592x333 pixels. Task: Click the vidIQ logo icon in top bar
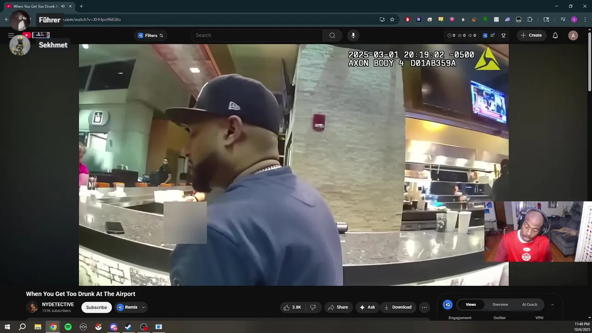point(485,36)
